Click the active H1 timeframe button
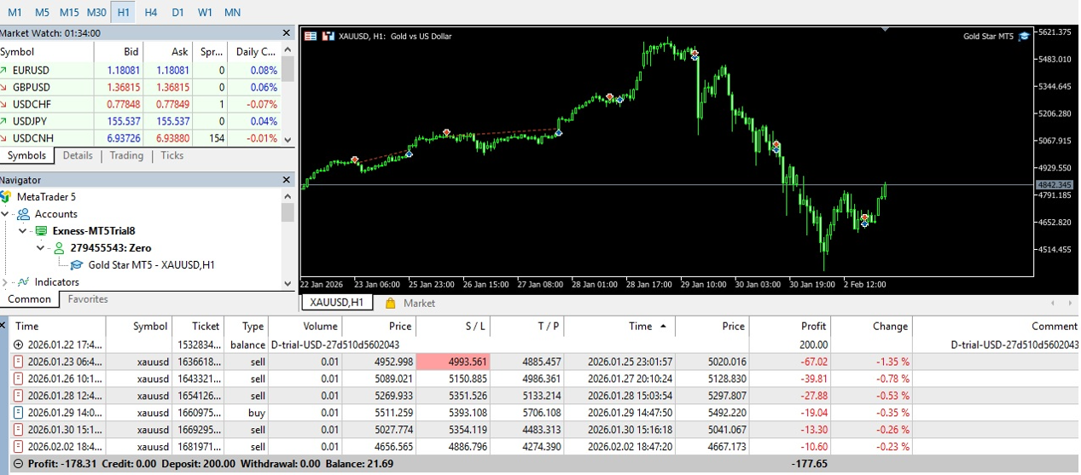The height and width of the screenshot is (475, 1081). coord(124,12)
